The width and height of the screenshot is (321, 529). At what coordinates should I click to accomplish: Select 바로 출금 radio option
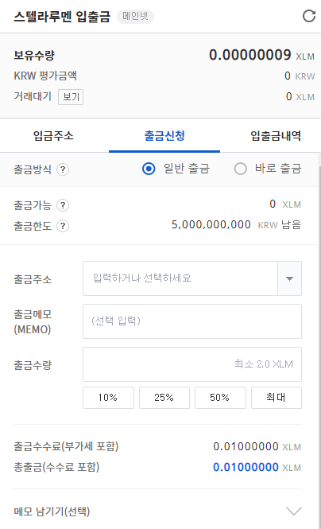pos(241,169)
